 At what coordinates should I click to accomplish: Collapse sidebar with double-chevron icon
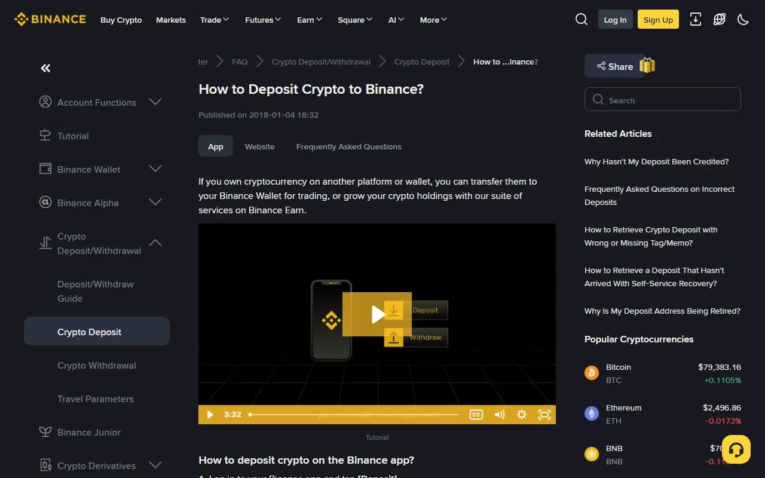pyautogui.click(x=45, y=68)
